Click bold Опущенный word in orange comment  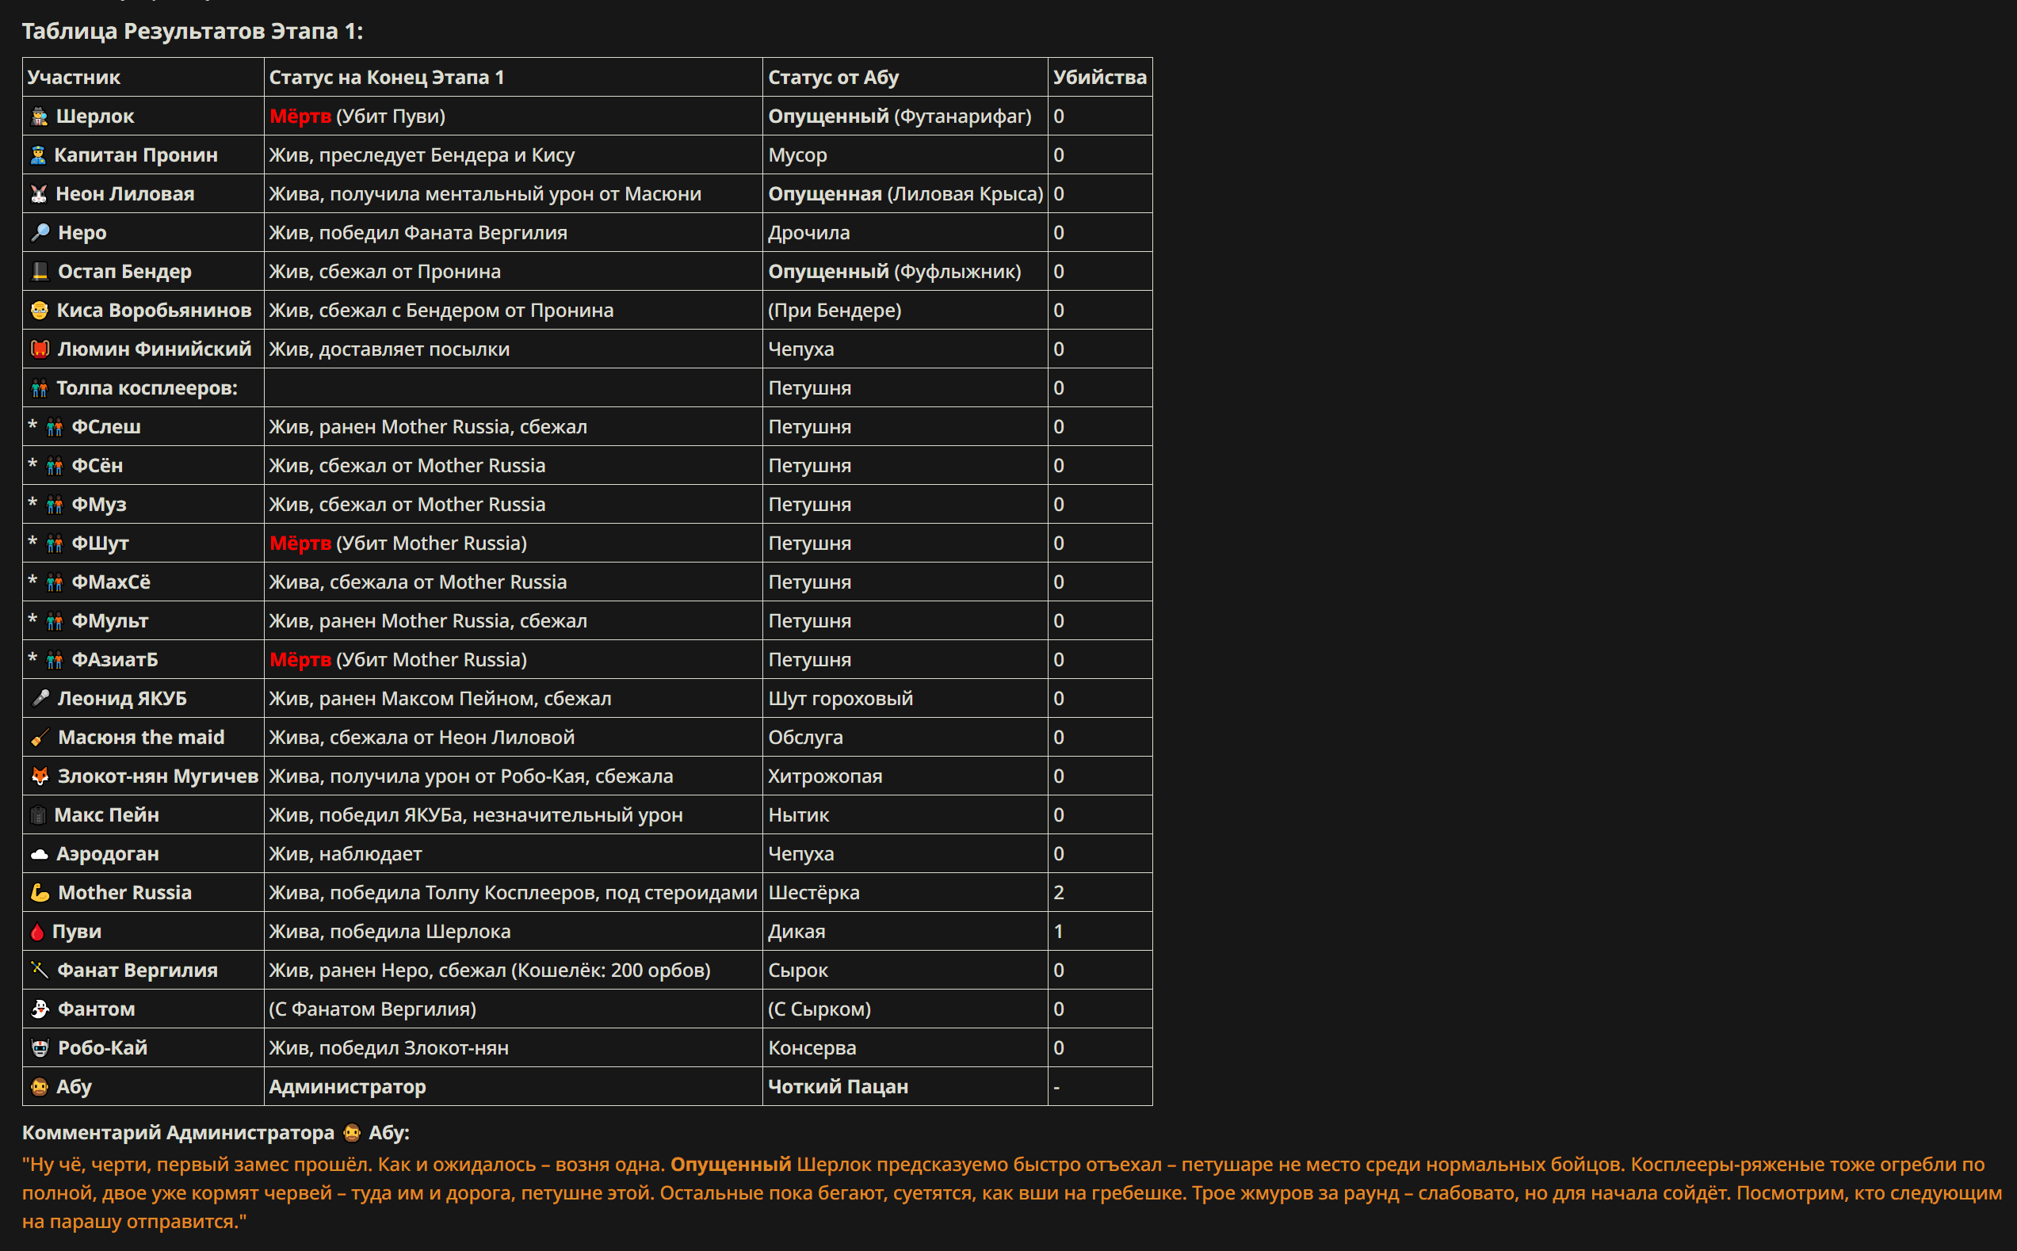[x=731, y=1165]
